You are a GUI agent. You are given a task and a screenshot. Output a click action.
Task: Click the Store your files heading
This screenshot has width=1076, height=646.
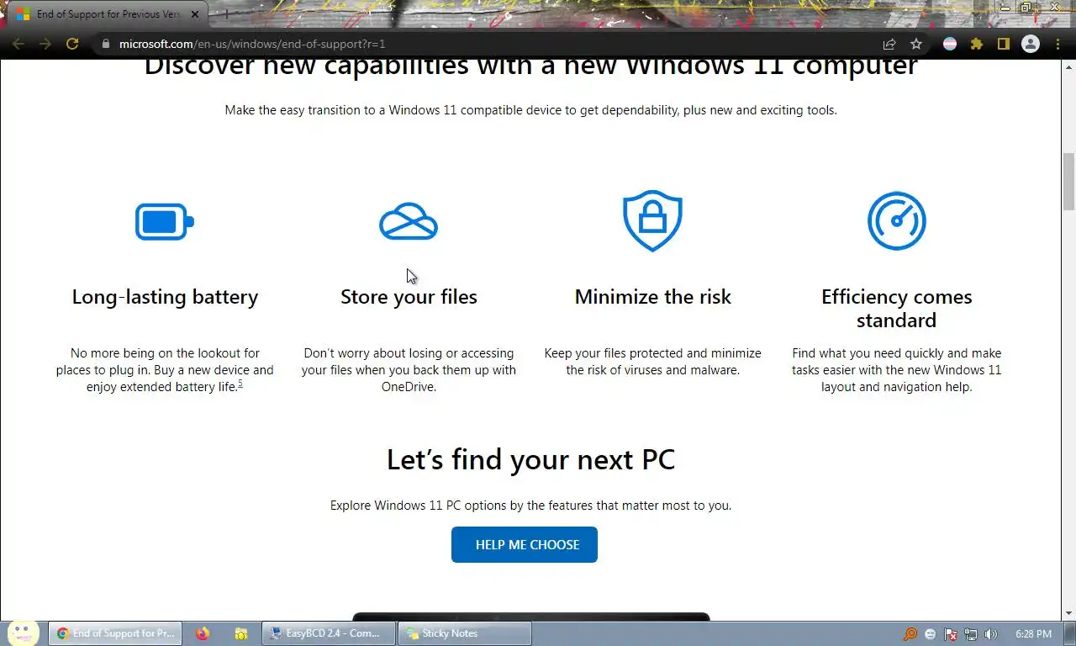click(409, 297)
